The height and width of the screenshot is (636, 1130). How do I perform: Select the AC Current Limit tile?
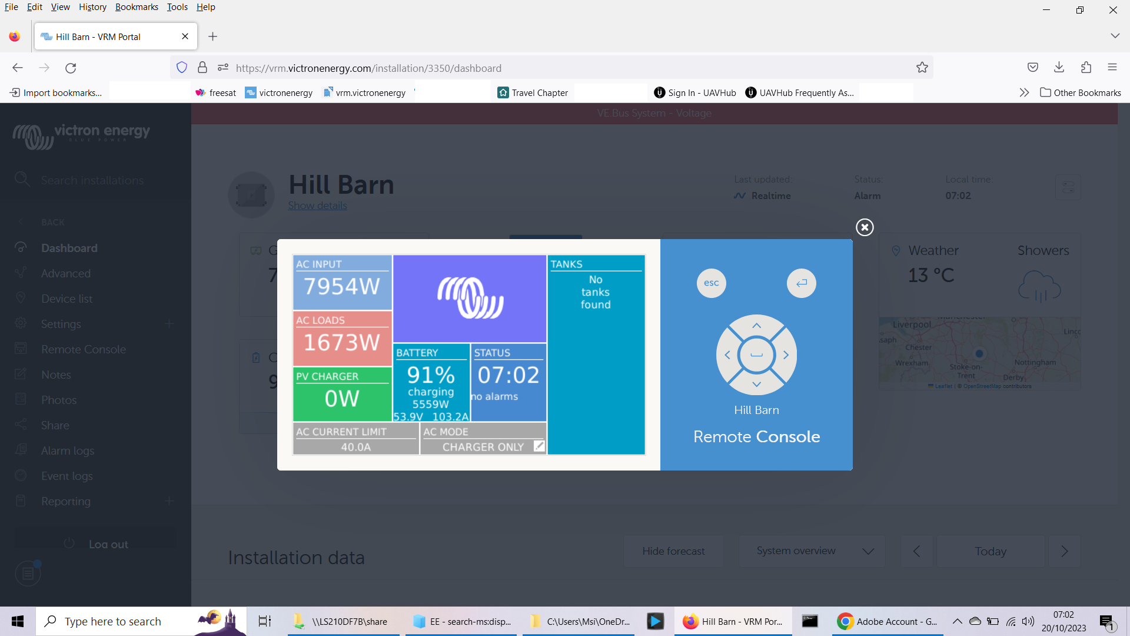point(355,439)
